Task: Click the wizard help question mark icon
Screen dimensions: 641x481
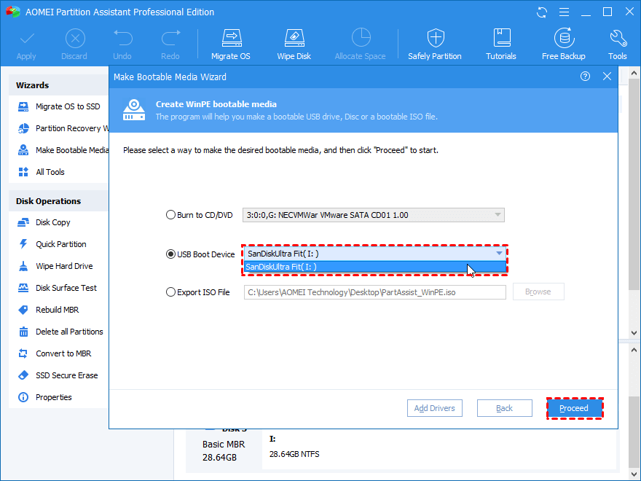Action: 585,77
